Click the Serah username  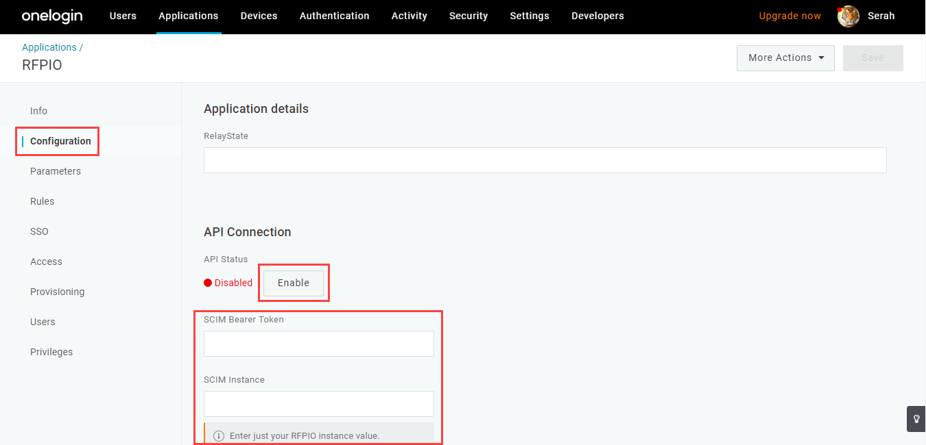881,16
